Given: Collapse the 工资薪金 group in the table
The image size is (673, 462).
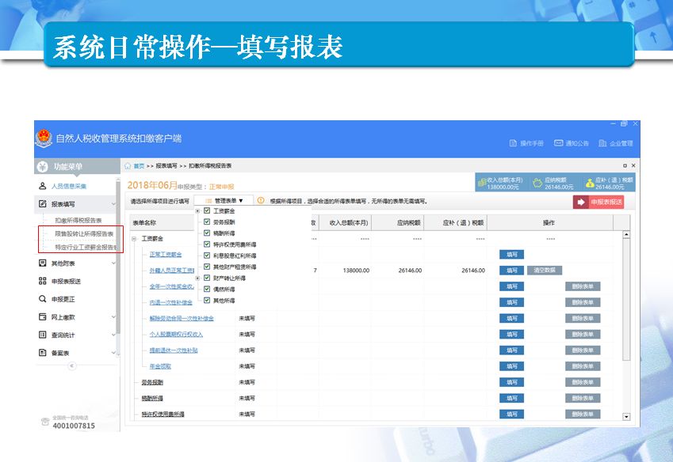Looking at the screenshot, I should click(x=134, y=238).
